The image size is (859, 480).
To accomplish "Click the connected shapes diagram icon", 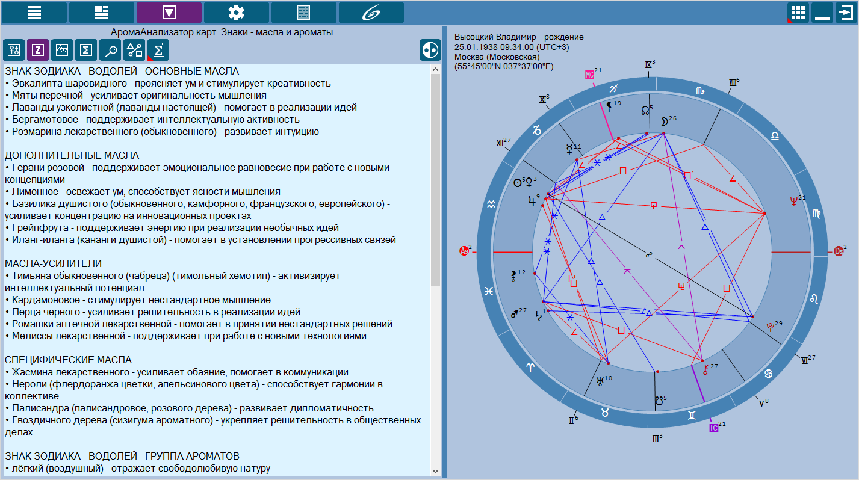I will [x=134, y=51].
